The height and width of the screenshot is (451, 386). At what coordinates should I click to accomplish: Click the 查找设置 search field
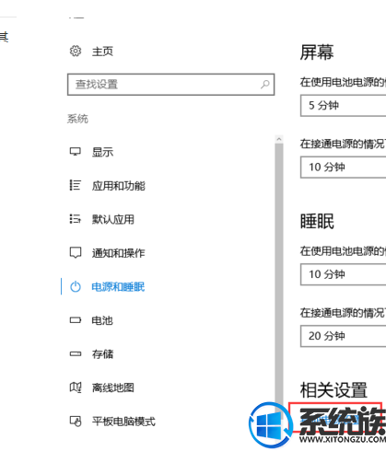tap(170, 85)
